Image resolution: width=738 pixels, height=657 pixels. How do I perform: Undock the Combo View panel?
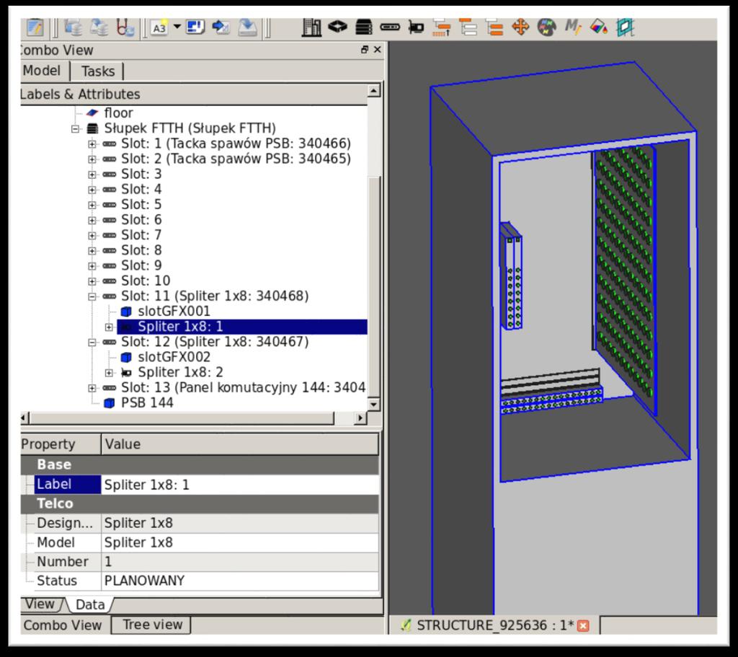[x=364, y=50]
